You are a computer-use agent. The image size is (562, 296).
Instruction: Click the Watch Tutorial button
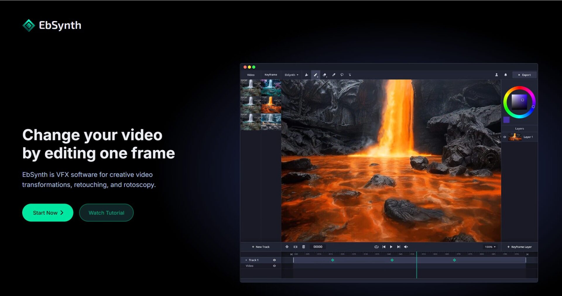pos(106,213)
